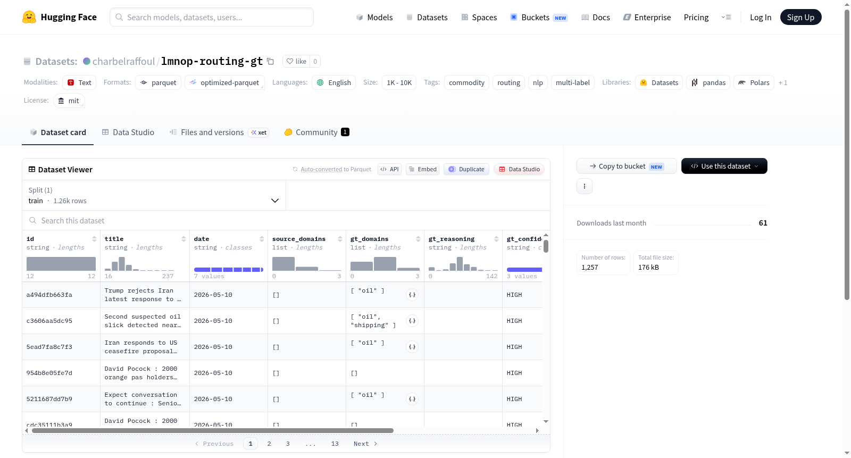Screen dimensions: 851x458
Task: Click the page vertical scrollbar
Action: [847, 154]
